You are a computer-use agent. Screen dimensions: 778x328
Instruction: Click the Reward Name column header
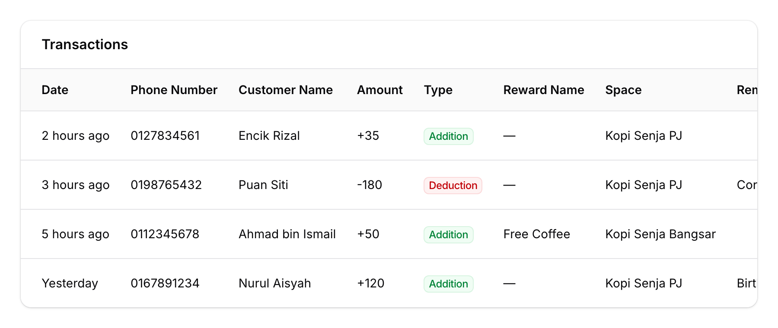pyautogui.click(x=543, y=90)
